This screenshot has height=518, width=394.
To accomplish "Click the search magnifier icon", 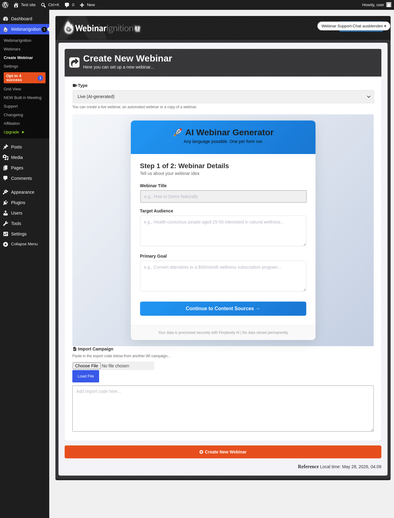I will (x=43, y=5).
